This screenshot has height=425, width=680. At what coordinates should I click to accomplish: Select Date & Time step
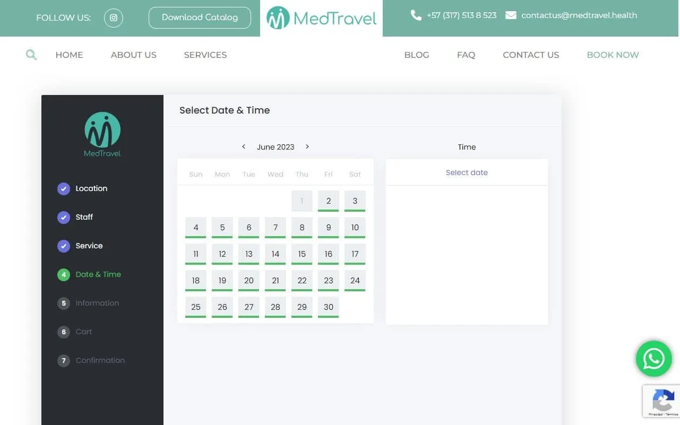[89, 274]
